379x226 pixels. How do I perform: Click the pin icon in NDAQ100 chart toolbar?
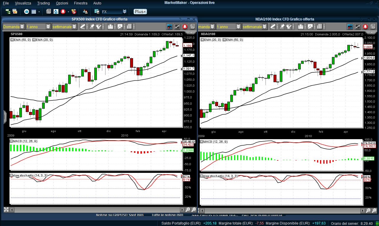click(282, 27)
